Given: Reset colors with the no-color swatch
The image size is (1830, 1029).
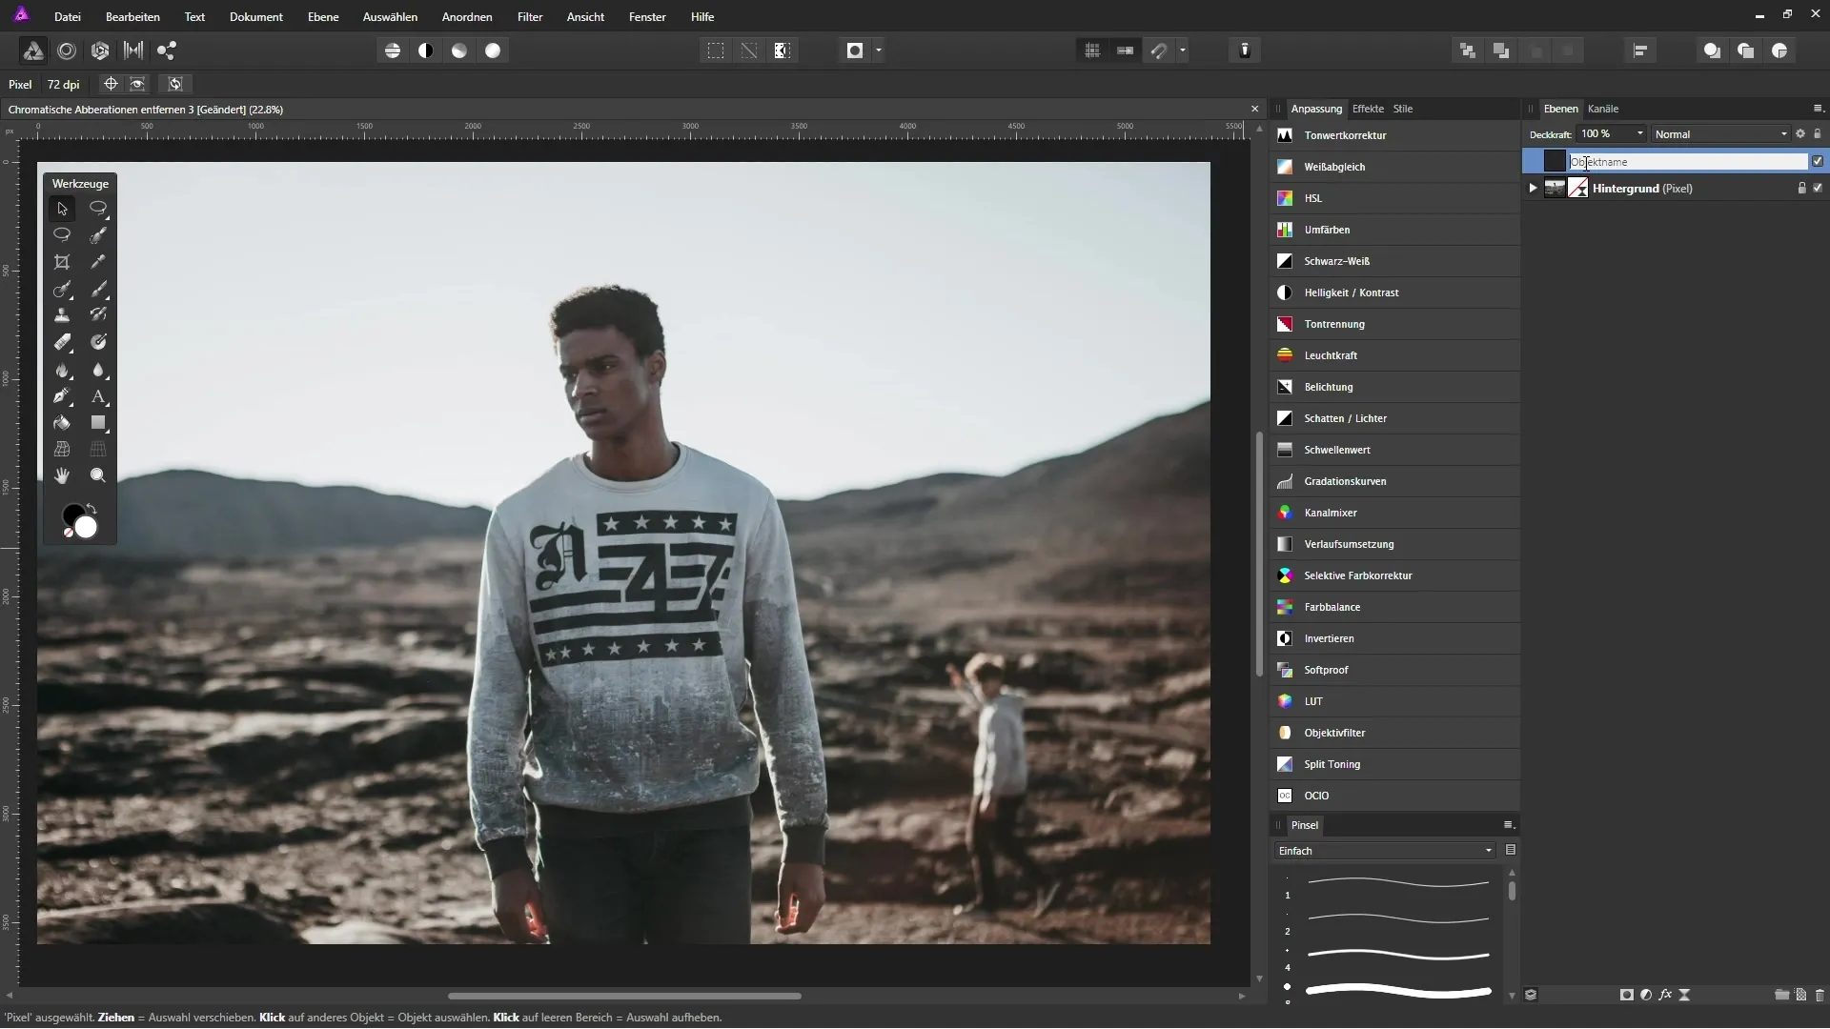Looking at the screenshot, I should (x=69, y=533).
